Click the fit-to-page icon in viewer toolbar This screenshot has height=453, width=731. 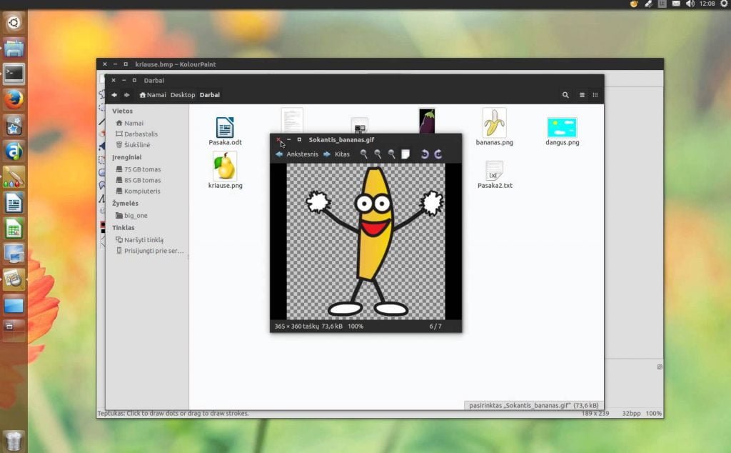click(x=405, y=154)
